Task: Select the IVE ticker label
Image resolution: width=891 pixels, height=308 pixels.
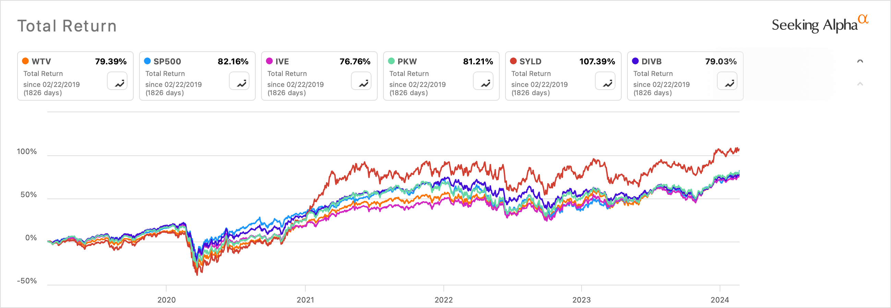Action: click(x=282, y=62)
